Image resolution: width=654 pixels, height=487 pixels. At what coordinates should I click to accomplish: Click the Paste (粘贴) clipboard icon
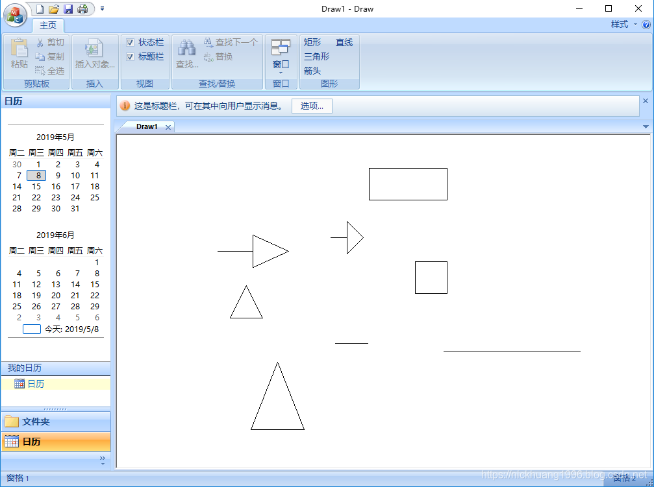click(x=19, y=53)
